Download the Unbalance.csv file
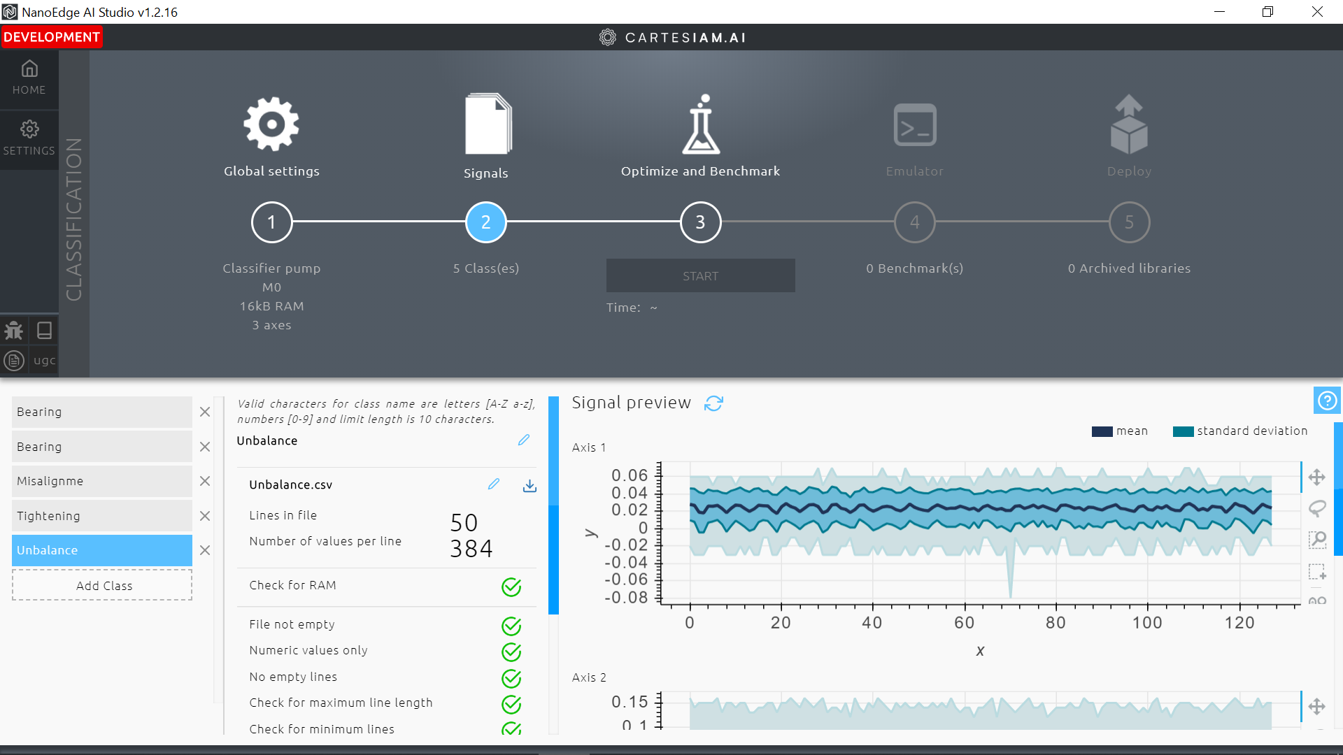 pos(530,485)
